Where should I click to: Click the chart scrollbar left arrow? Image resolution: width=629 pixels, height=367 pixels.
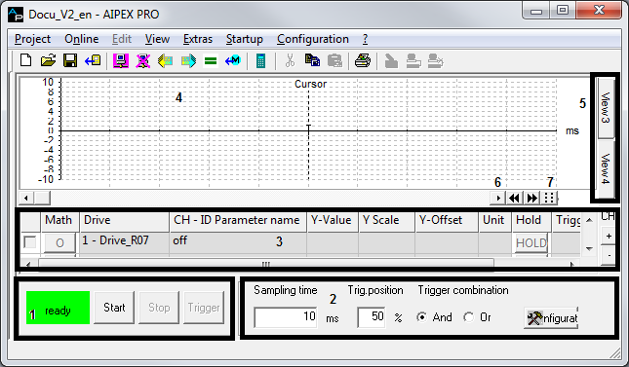26,198
